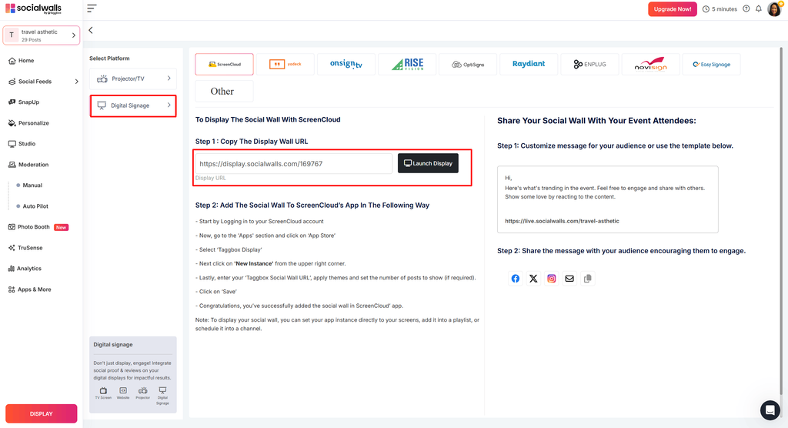Screen dimensions: 788x428
Task: Open Apps & More in sidebar
Action: click(30, 289)
